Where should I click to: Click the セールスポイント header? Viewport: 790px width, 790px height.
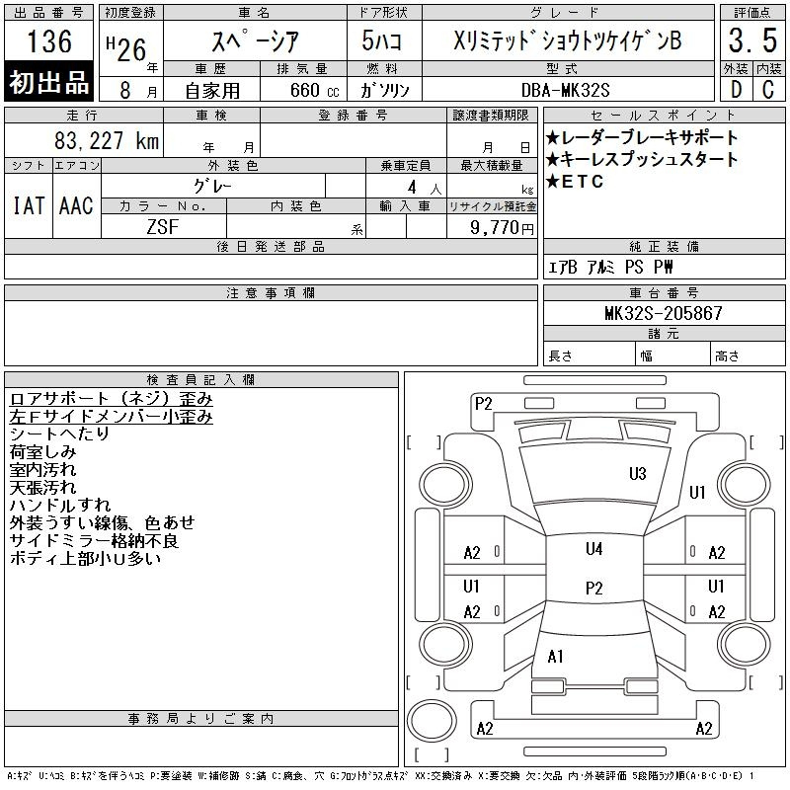coord(664,116)
